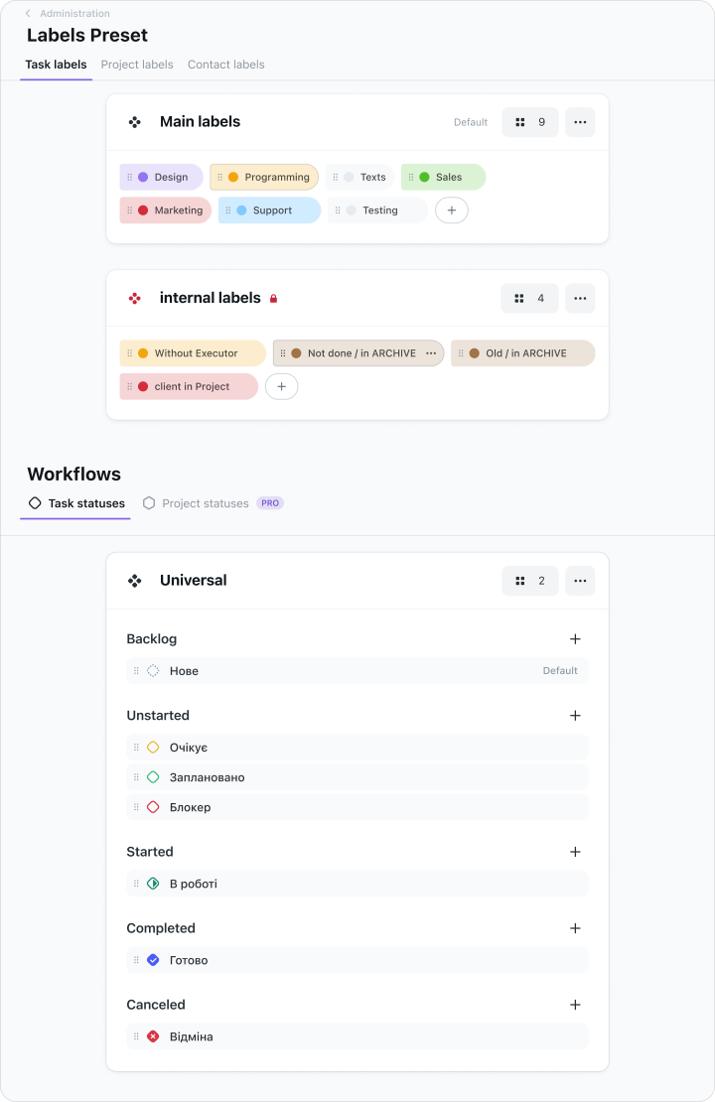The image size is (715, 1102).
Task: Open the Main labels usage count of 9
Action: click(530, 122)
